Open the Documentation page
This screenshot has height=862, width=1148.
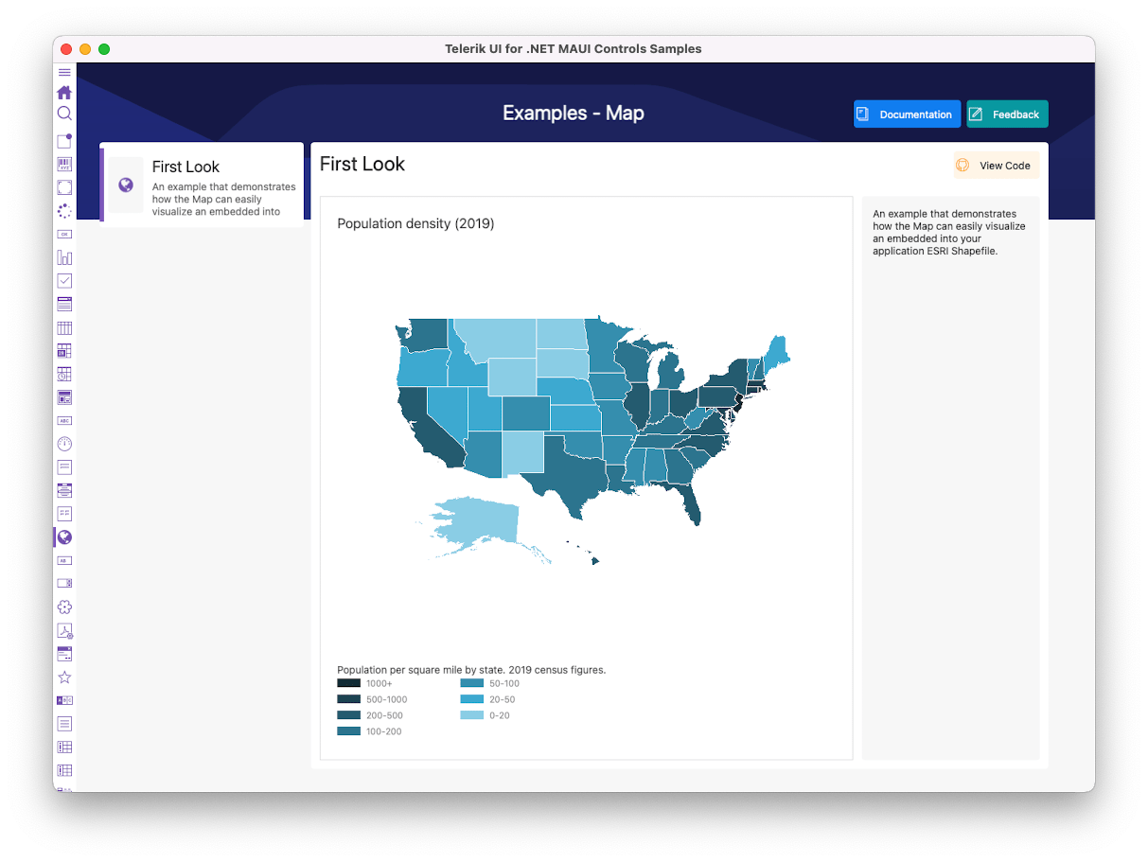pyautogui.click(x=907, y=114)
